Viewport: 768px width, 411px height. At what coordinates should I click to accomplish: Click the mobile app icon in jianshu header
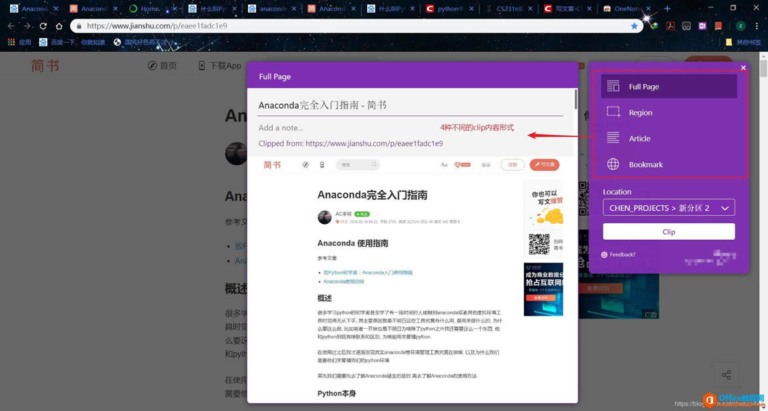[322, 164]
